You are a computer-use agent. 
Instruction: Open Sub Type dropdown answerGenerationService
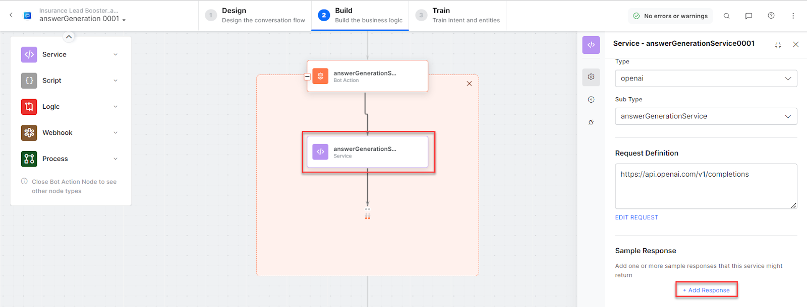pos(706,116)
